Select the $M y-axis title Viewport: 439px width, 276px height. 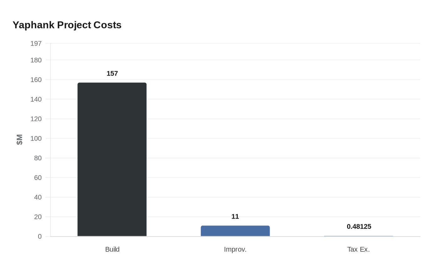[x=19, y=140]
